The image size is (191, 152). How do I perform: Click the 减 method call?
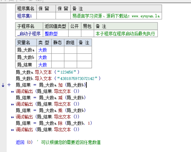[x=61, y=98]
